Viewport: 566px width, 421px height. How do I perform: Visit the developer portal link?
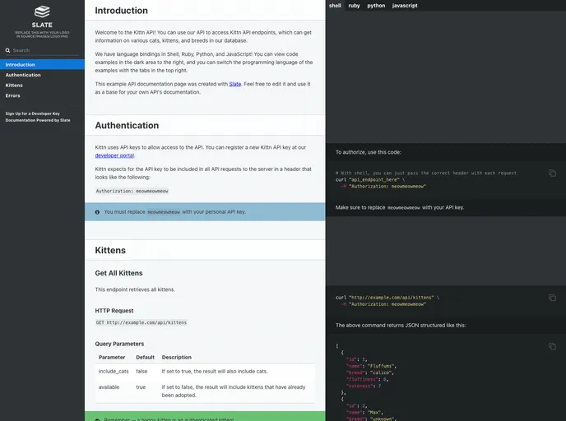pos(114,155)
